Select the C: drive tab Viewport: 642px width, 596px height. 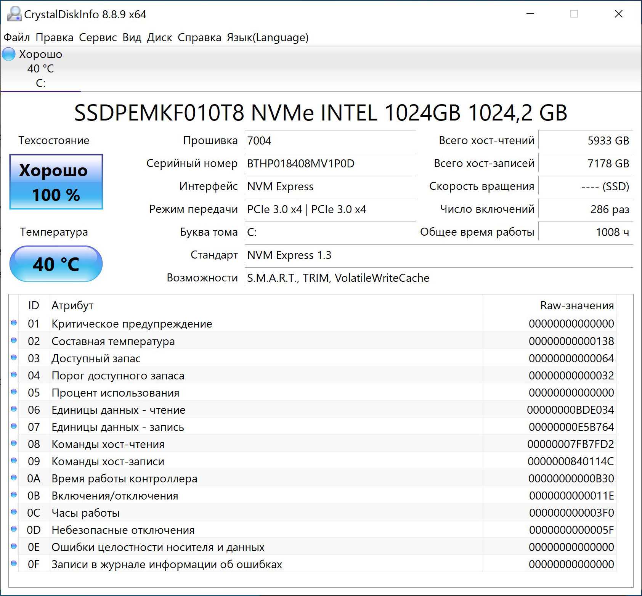40,69
